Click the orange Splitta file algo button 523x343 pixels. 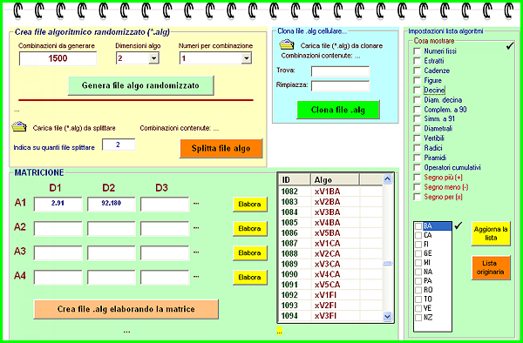[x=221, y=149]
